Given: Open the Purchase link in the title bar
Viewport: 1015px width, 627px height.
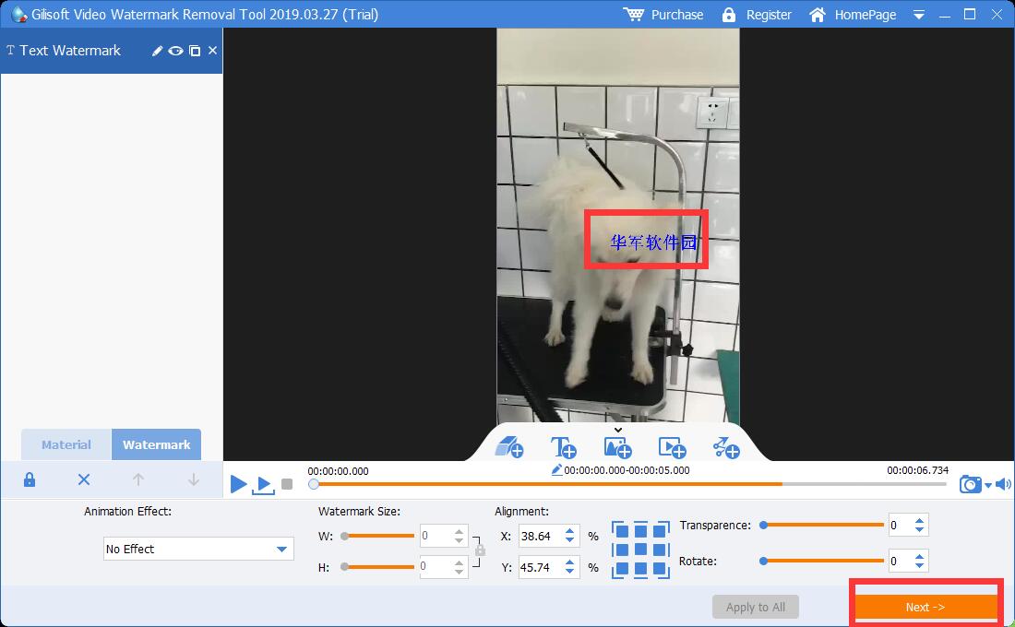Looking at the screenshot, I should [x=663, y=14].
